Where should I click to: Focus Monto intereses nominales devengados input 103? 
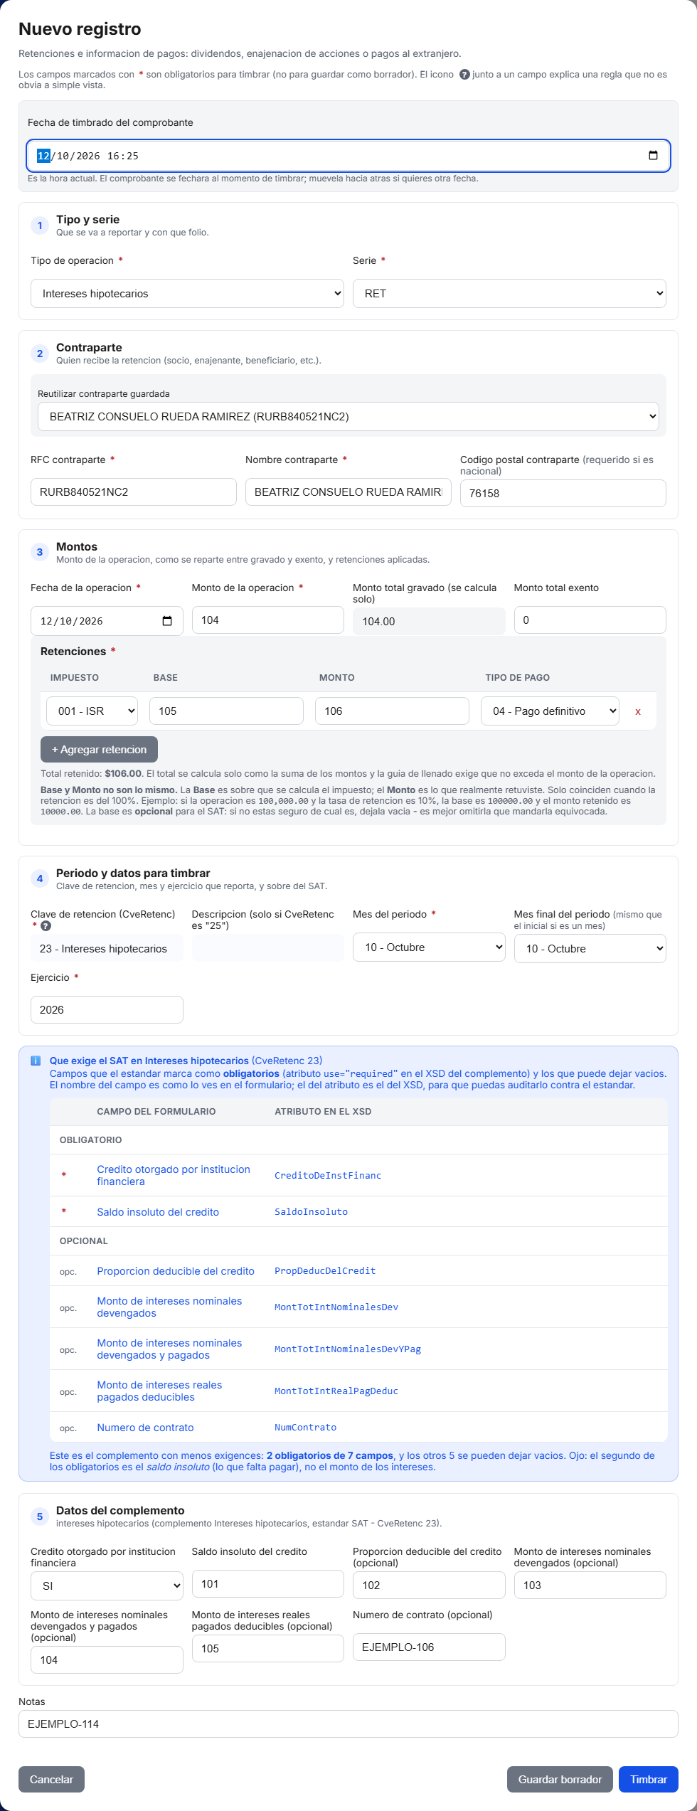(590, 1585)
